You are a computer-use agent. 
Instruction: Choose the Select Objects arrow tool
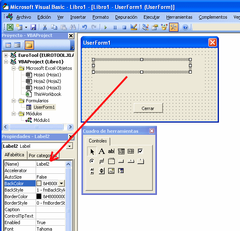[x=92, y=151]
